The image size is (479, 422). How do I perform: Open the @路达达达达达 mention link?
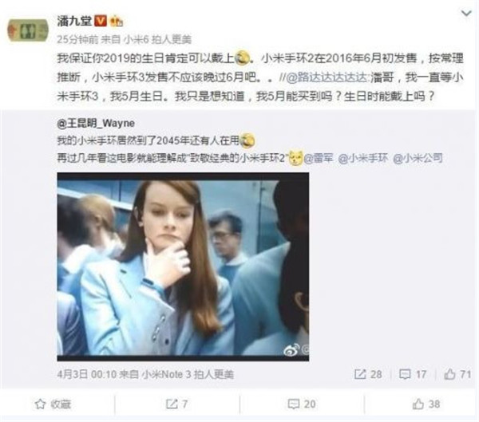click(328, 77)
